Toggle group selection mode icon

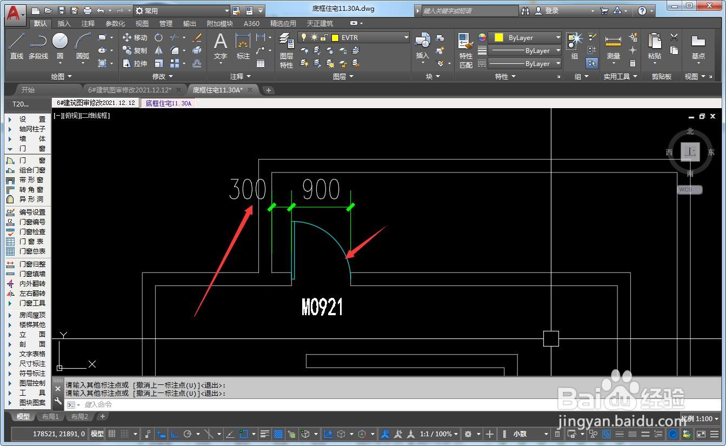click(592, 63)
